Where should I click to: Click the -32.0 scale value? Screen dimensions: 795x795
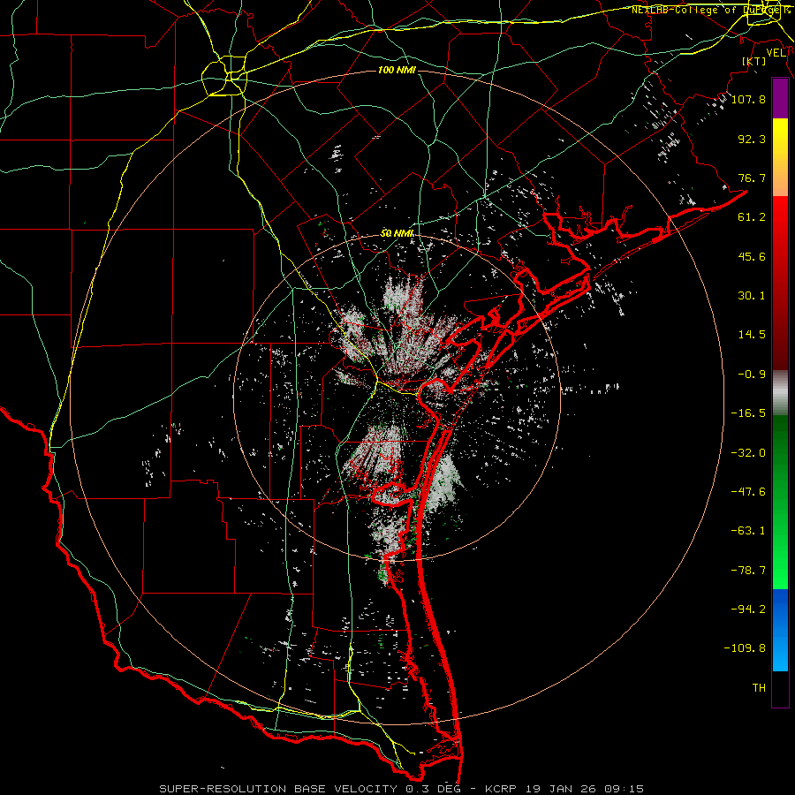748,453
